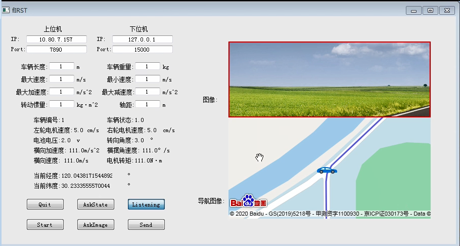Focus the 上位机 Port field 7890

click(x=57, y=49)
